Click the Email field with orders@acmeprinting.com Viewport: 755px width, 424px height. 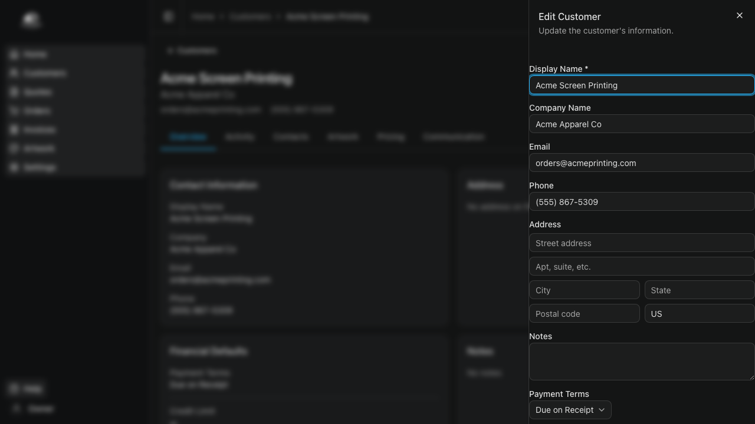click(642, 163)
